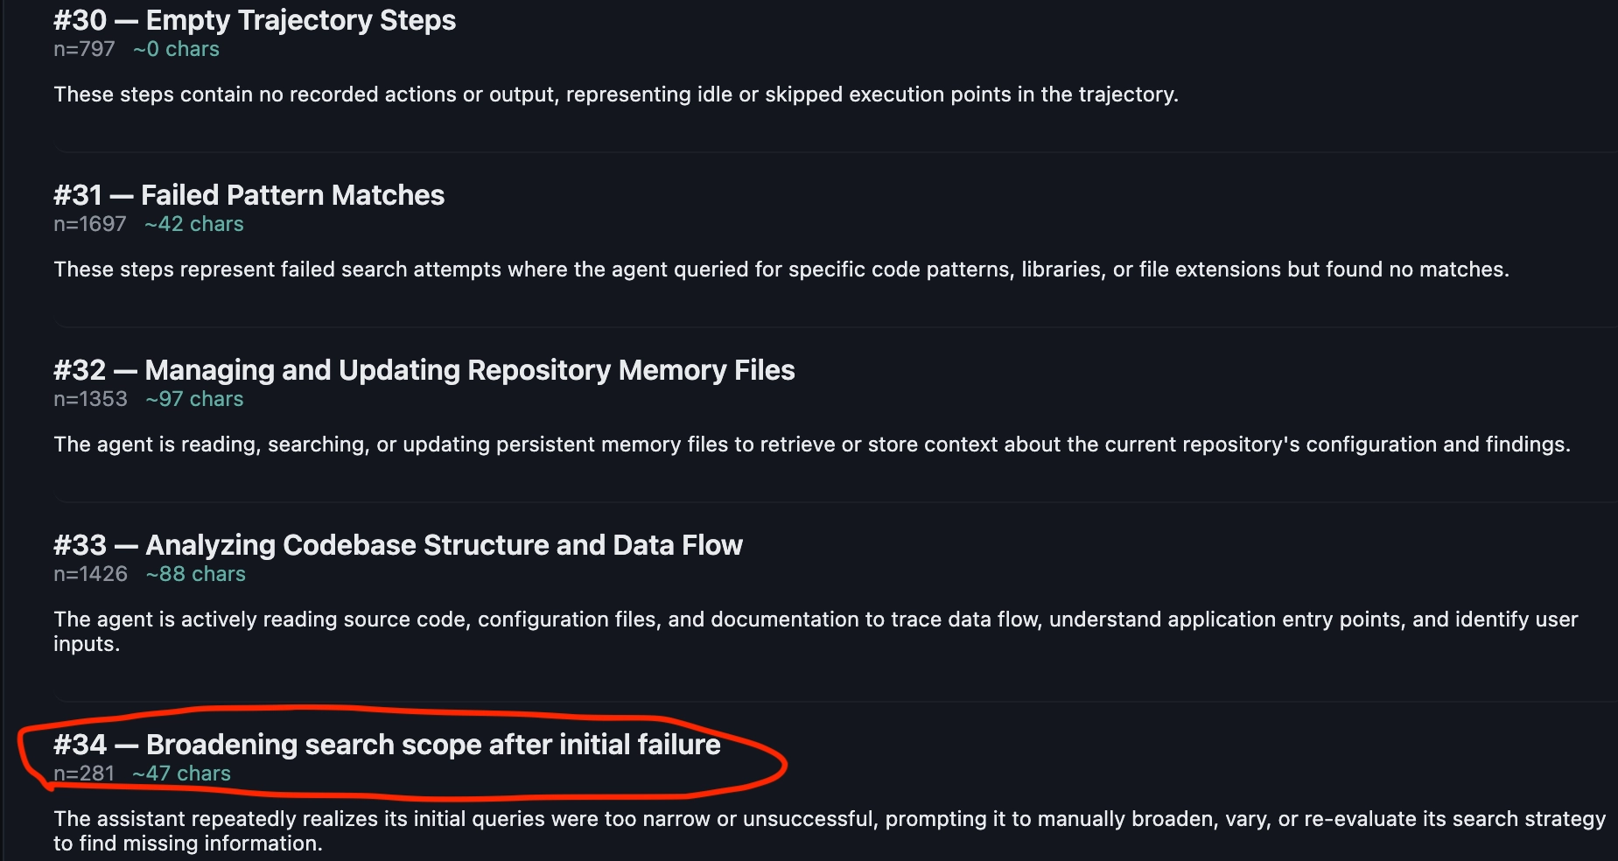Image resolution: width=1618 pixels, height=861 pixels.
Task: Select the n=1353 count under #32
Action: [90, 399]
